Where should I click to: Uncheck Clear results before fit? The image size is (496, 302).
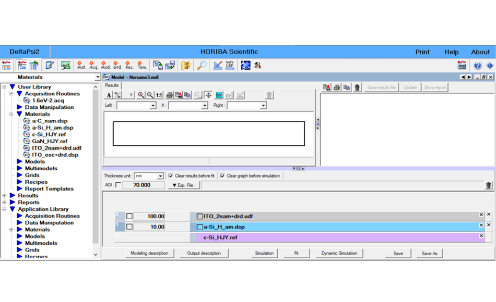[171, 176]
